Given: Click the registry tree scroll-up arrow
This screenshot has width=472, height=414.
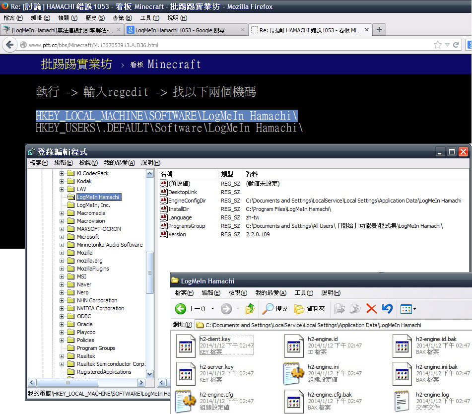Looking at the screenshot, I should tap(150, 174).
